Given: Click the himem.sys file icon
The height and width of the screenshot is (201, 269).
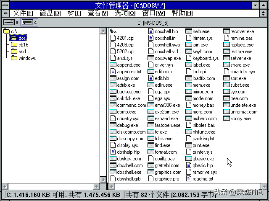Looking at the screenshot, I should [x=189, y=38].
